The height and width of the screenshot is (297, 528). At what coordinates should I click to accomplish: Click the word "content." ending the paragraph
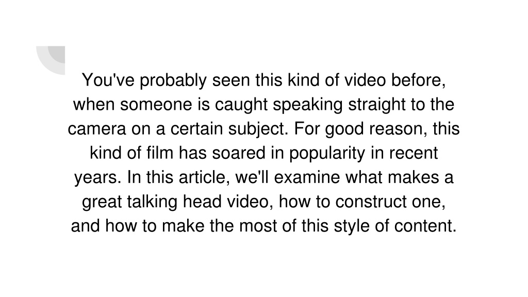(x=425, y=226)
